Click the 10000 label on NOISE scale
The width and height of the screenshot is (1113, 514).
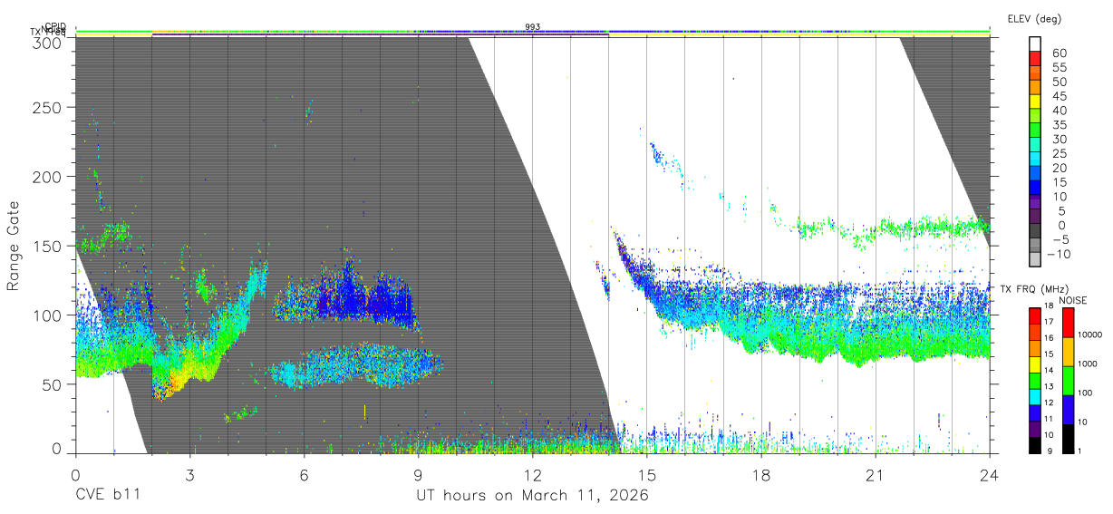(1089, 335)
